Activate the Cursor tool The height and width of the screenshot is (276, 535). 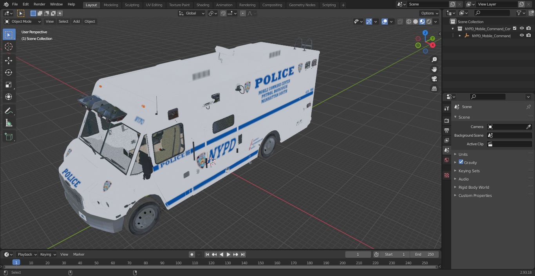point(9,47)
